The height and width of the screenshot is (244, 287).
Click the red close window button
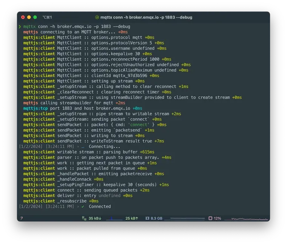click(x=23, y=17)
